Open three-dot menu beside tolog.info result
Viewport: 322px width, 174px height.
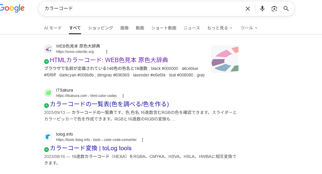143,140
